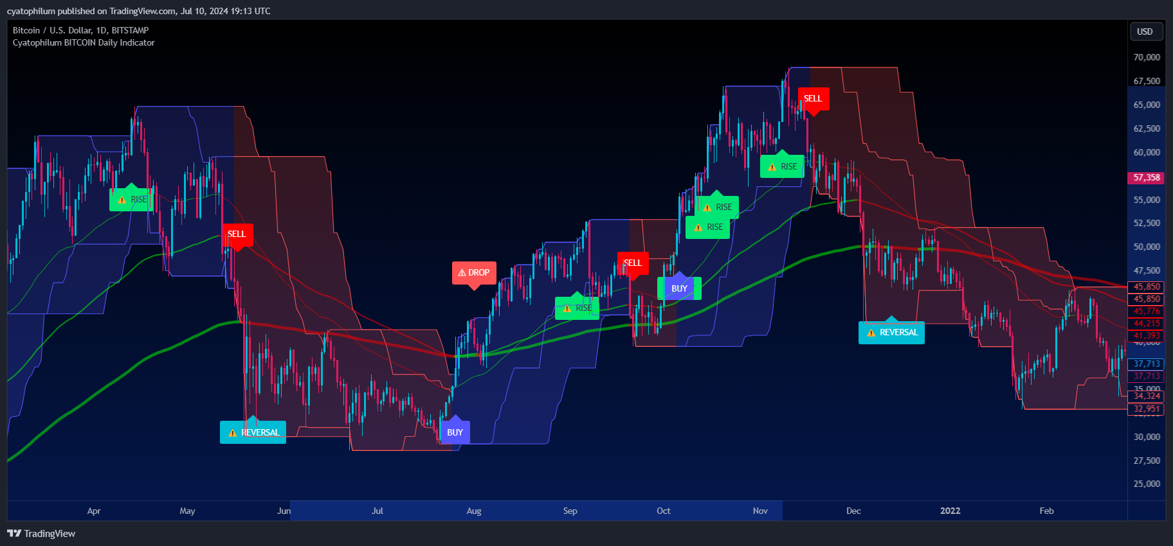Click the 57,358 current price label
This screenshot has width=1173, height=546.
coord(1146,178)
